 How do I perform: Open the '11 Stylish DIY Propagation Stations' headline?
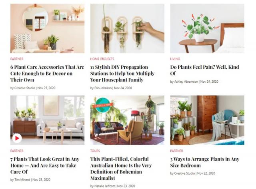click(122, 74)
